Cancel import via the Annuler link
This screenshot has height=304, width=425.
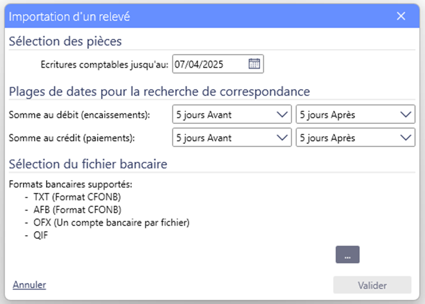[29, 285]
